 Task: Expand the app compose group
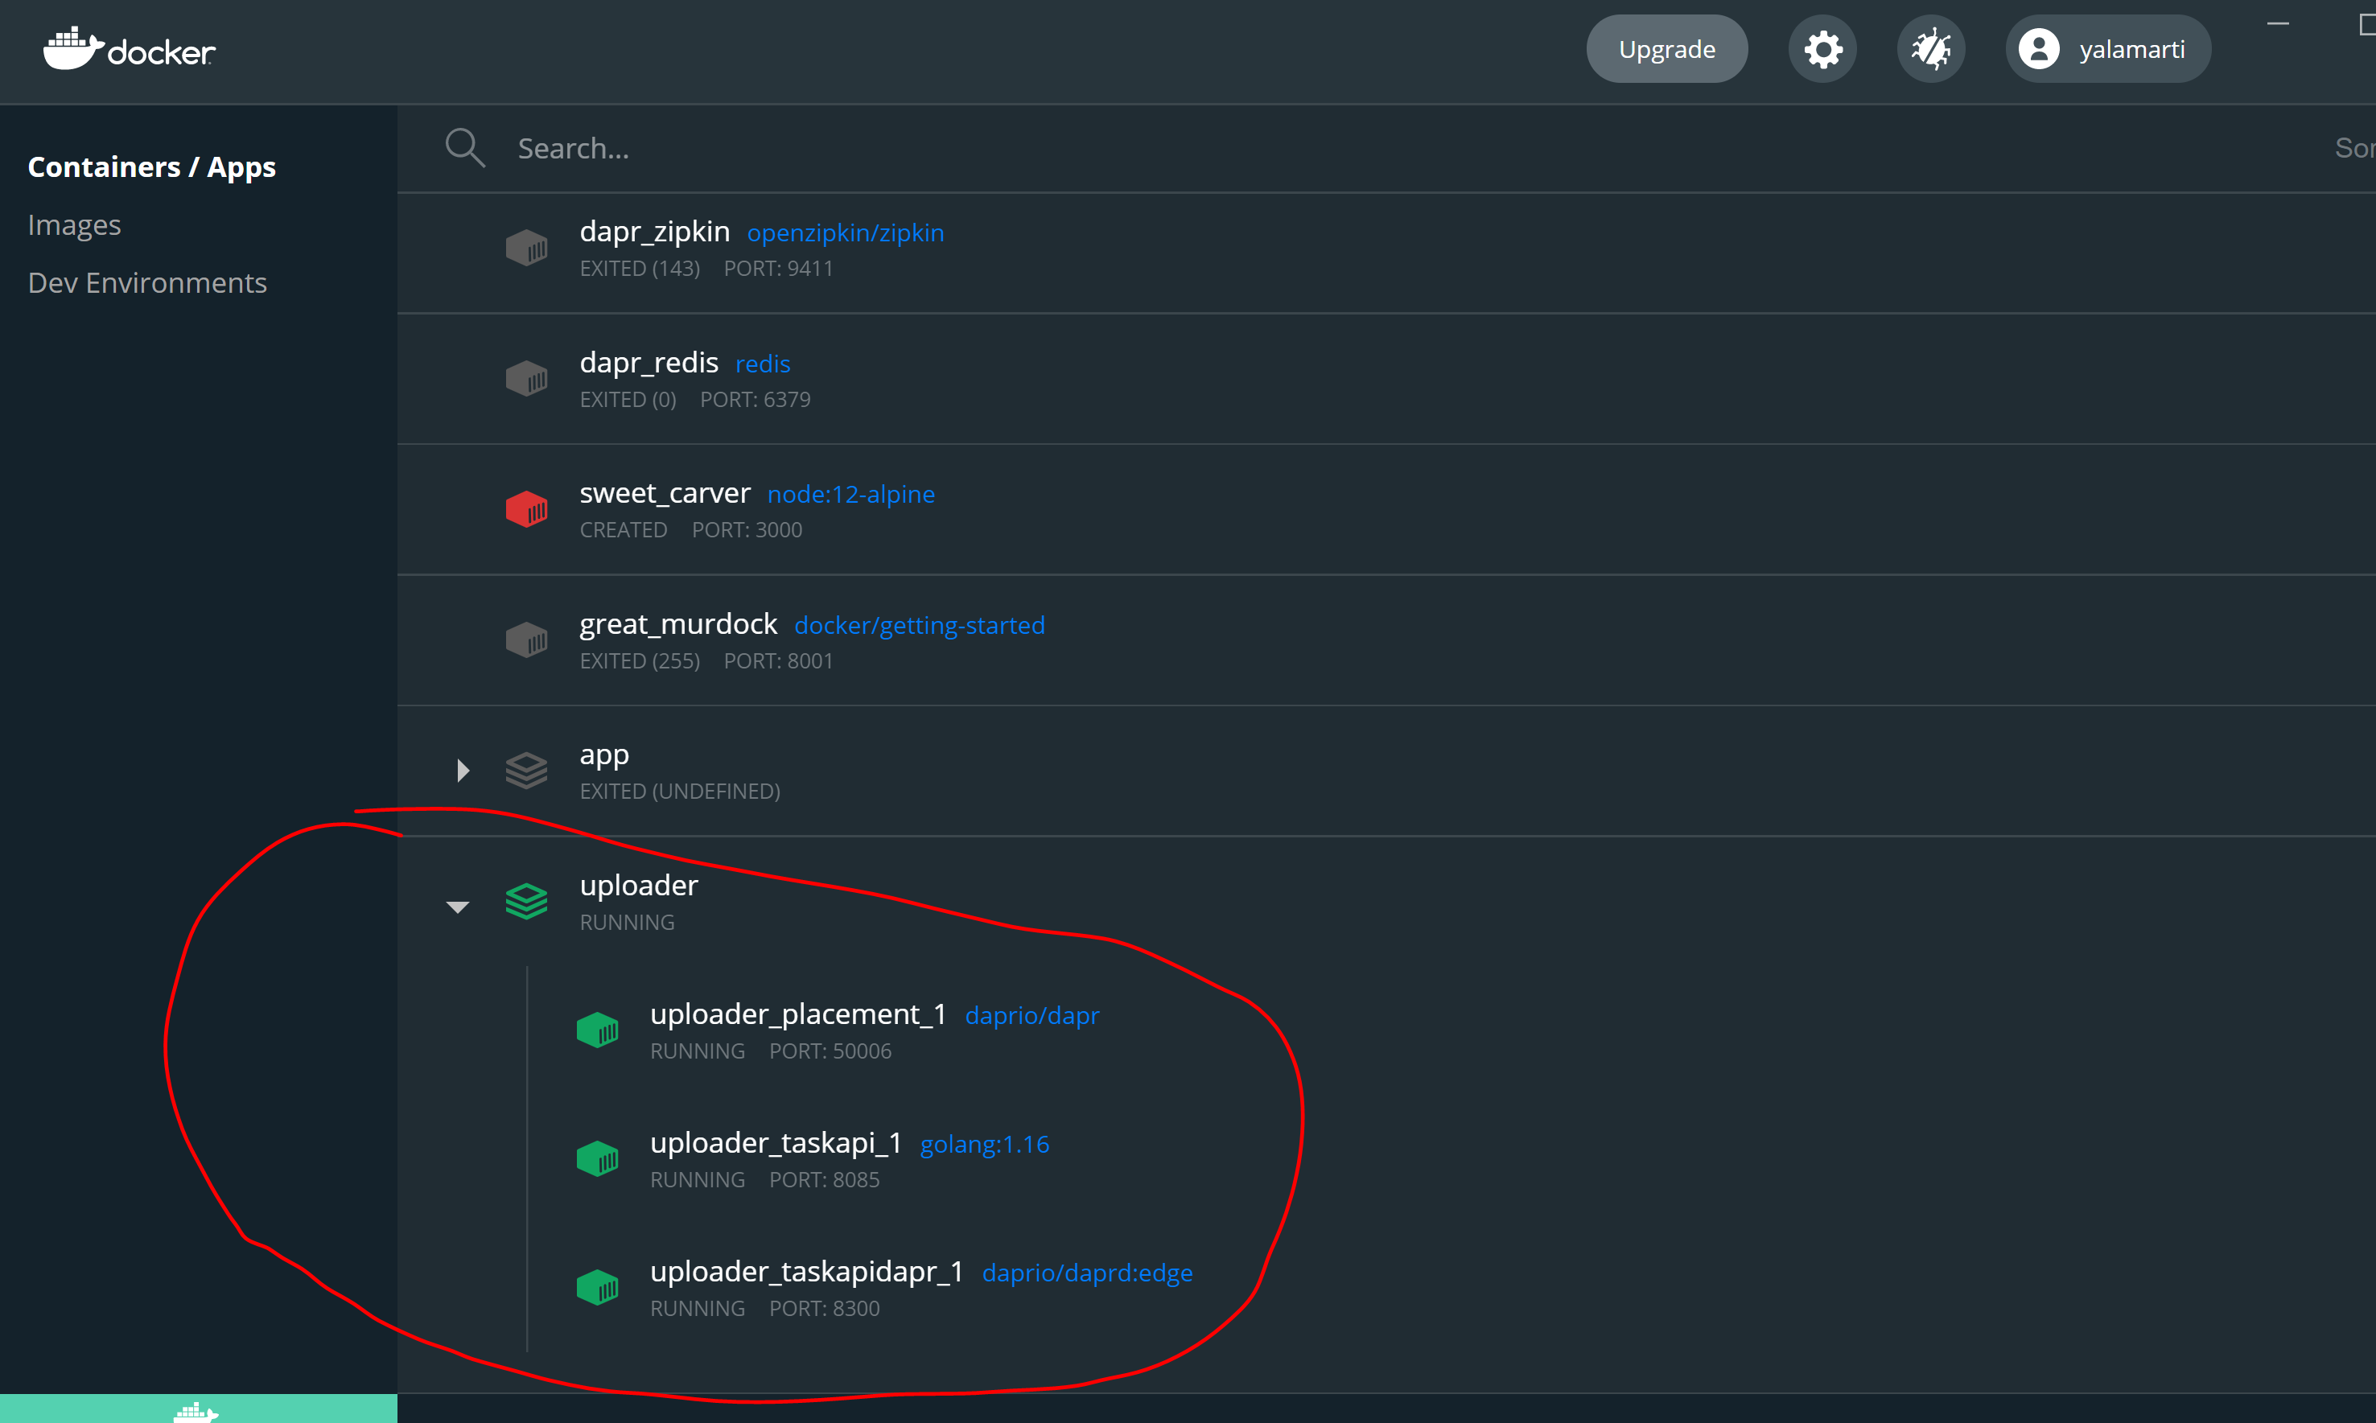[x=463, y=770]
